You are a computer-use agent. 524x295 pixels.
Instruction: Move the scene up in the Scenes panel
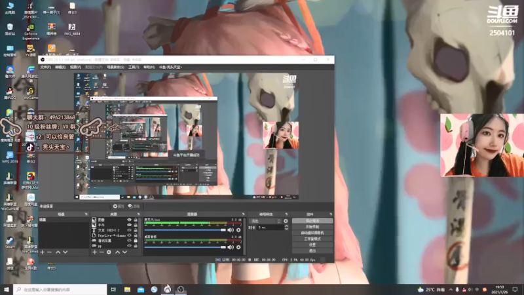tap(58, 252)
